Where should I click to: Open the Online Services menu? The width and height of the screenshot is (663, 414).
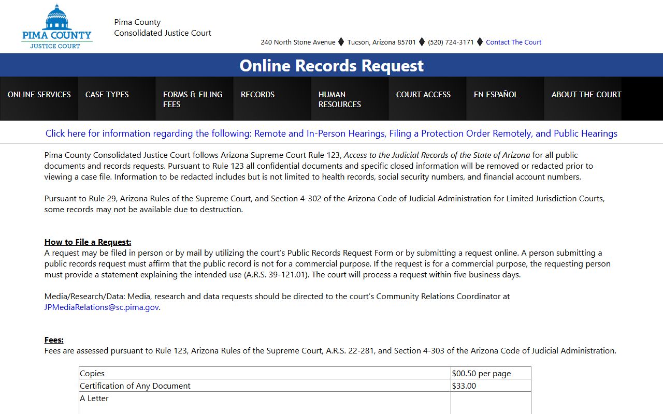tap(39, 99)
